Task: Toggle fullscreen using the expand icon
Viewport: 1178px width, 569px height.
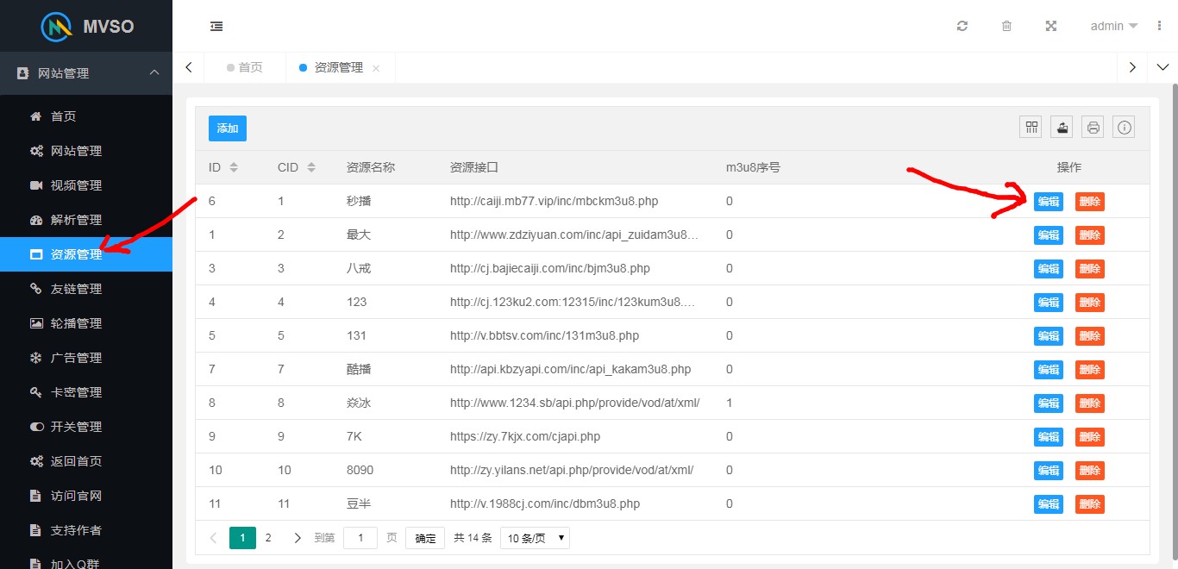Action: [1051, 26]
